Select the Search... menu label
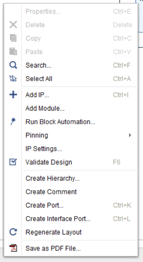143x262 pixels. tap(38, 65)
